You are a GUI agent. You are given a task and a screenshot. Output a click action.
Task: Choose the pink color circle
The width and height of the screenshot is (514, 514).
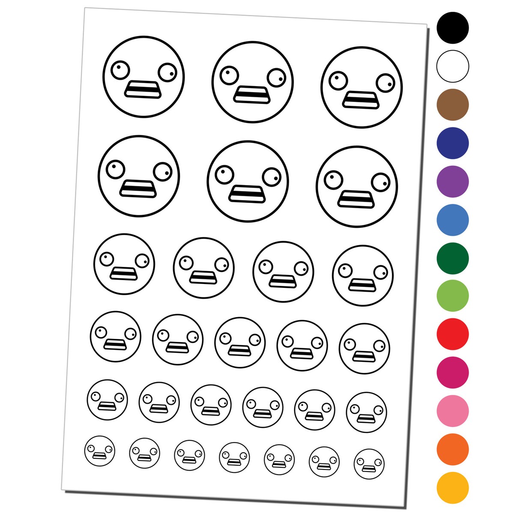[453, 411]
